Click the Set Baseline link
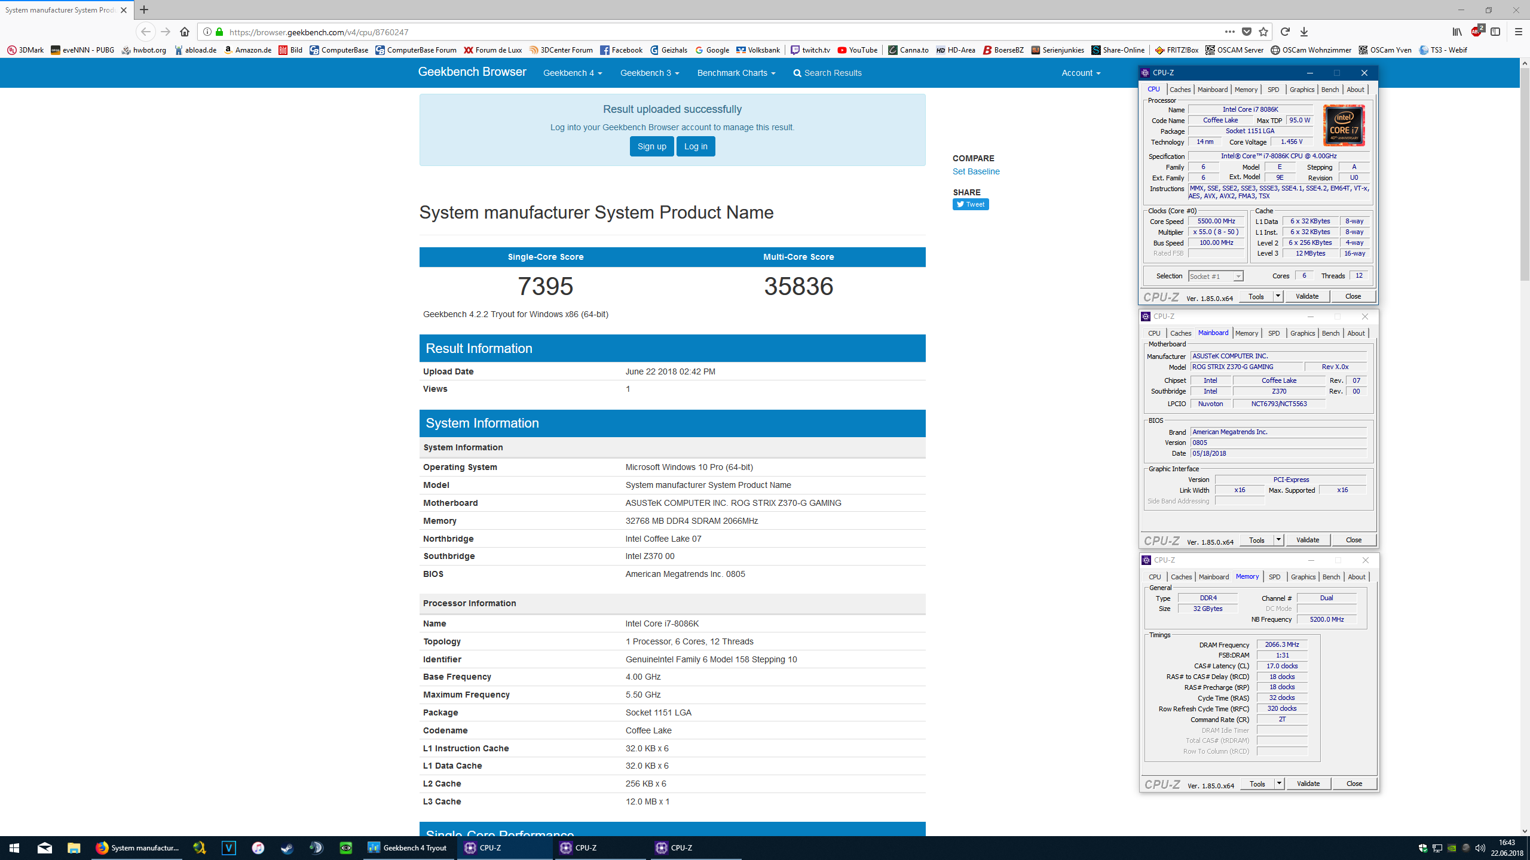The image size is (1530, 860). coord(976,171)
